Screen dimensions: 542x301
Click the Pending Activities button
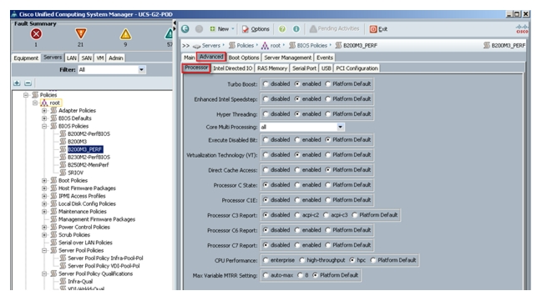coord(334,28)
